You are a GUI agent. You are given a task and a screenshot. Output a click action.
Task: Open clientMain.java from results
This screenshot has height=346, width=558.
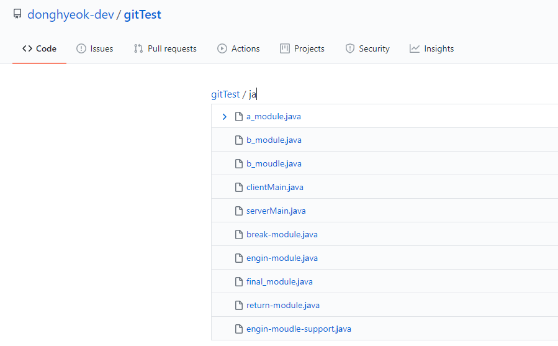[x=275, y=187]
